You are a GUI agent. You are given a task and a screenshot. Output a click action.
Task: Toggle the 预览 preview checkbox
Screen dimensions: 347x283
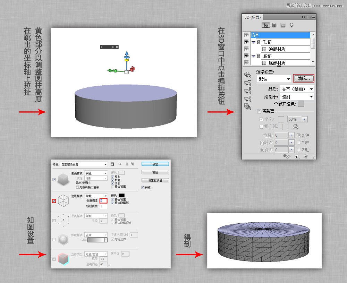tap(143, 187)
